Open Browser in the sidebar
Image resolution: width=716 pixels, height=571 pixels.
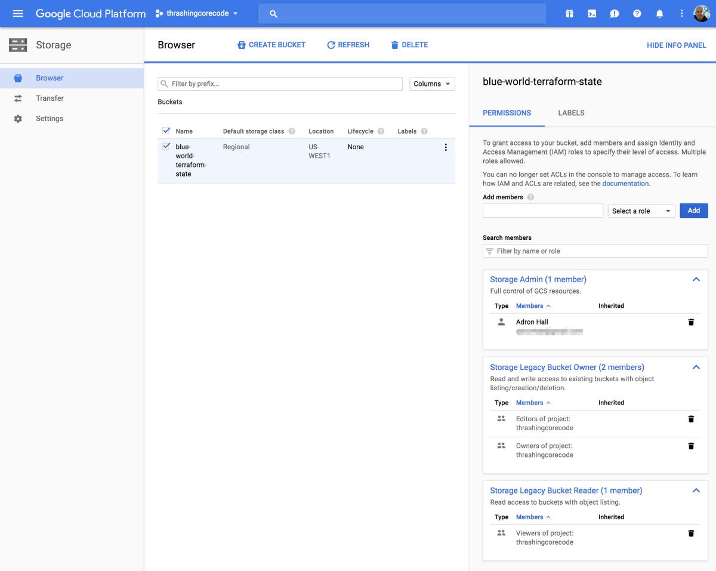coord(72,78)
